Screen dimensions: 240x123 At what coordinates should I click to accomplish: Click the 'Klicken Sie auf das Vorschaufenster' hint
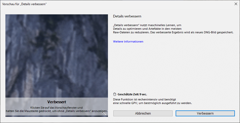pyautogui.click(x=57, y=109)
